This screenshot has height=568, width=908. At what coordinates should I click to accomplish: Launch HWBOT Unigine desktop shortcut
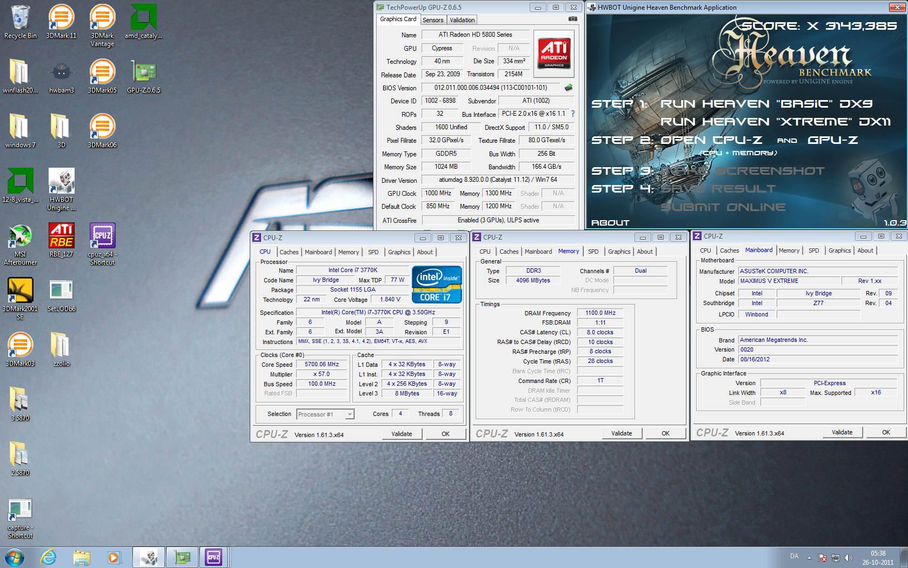[x=61, y=189]
